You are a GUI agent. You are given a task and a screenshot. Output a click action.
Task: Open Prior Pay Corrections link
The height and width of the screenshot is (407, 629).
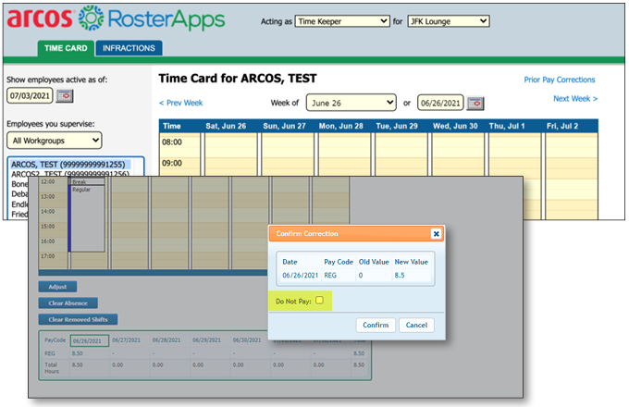[559, 80]
